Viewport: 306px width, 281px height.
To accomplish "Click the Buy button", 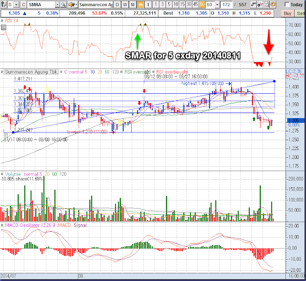I will point(288,13).
